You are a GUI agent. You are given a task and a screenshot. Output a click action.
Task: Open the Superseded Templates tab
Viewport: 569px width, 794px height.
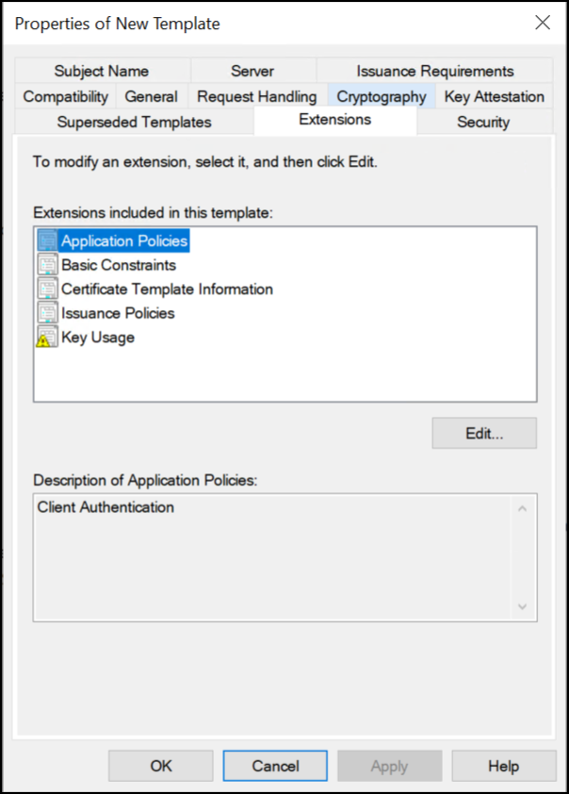(x=134, y=122)
